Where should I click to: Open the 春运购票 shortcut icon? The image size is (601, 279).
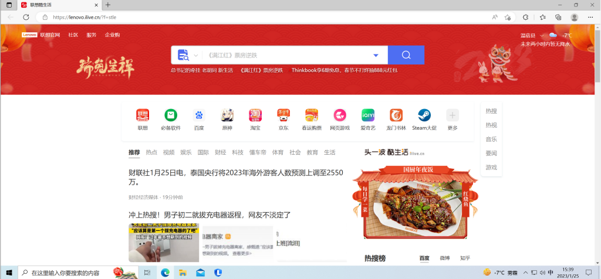tap(312, 115)
